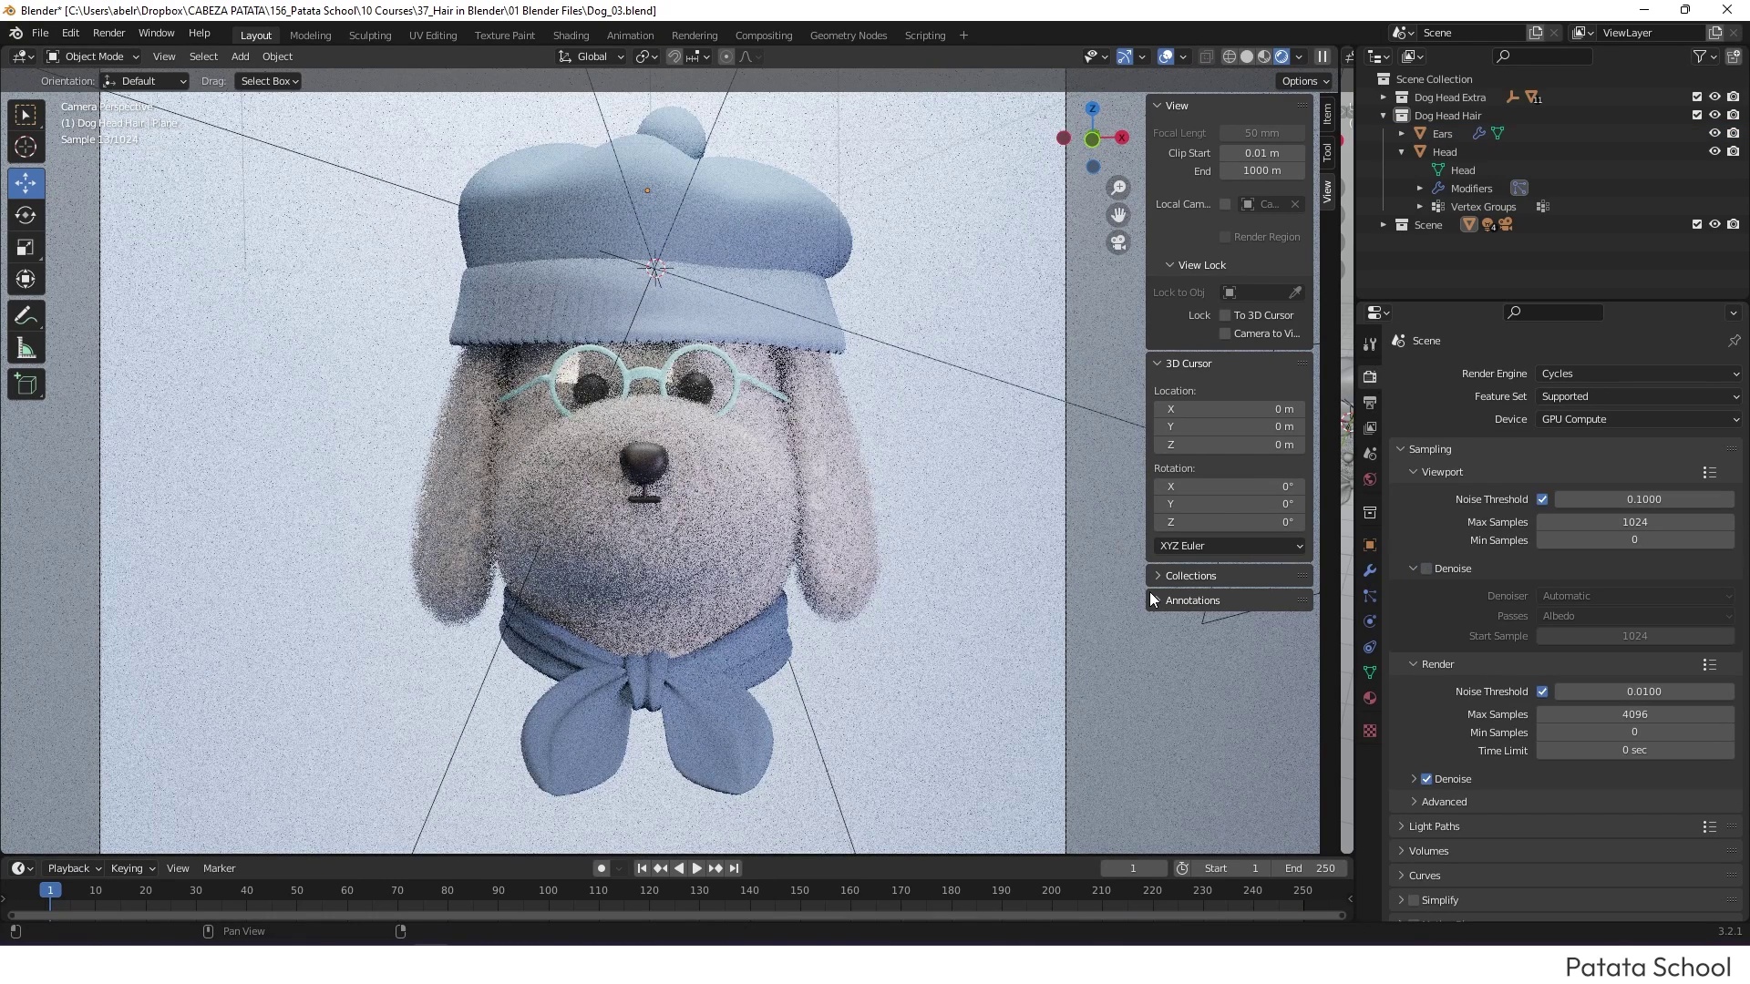Activate the Rotate tool
Image resolution: width=1750 pixels, height=984 pixels.
pos(26,215)
